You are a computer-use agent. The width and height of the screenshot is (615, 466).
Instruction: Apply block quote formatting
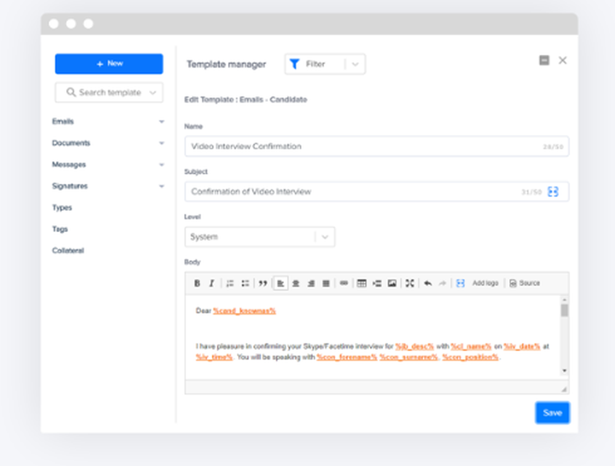click(x=263, y=283)
